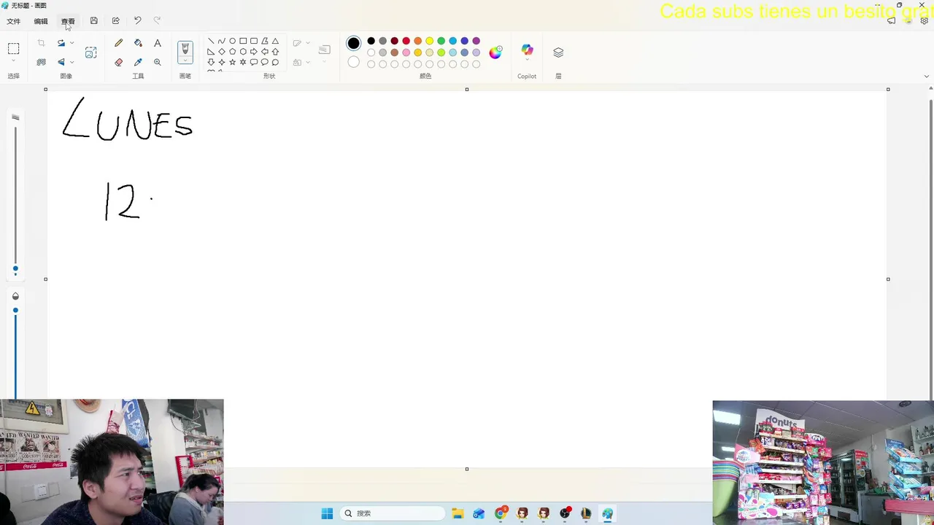Open League of Legends taskbar icon
Screen dimensions: 934x525
click(586, 513)
